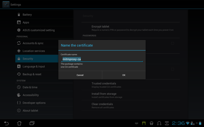This screenshot has height=127, width=204.
Task: Toggle the lower checkbox in Security panel
Action: (x=172, y=69)
